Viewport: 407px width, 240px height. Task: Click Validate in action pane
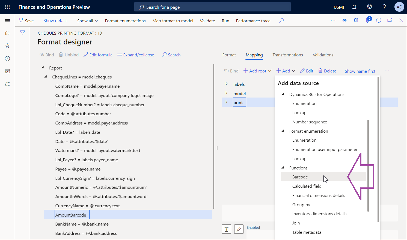[207, 21]
